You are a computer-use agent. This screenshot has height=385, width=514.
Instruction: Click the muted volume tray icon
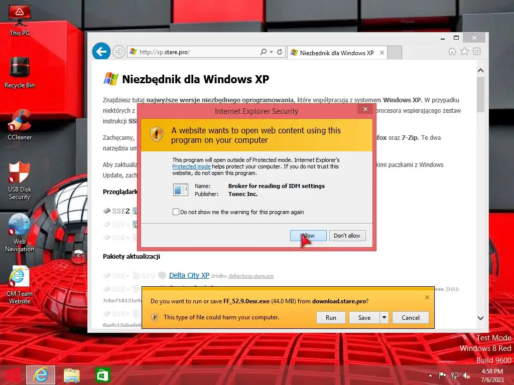466,375
